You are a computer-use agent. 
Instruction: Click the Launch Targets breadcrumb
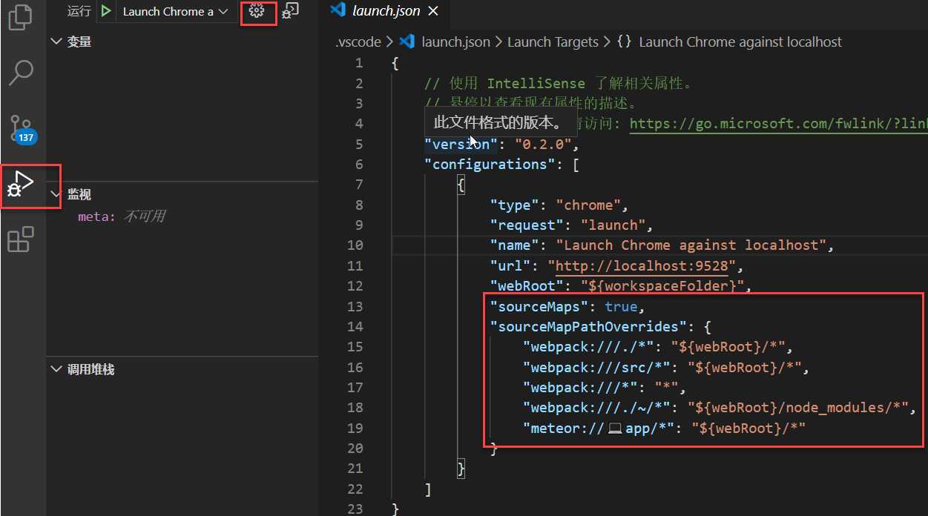tap(553, 42)
